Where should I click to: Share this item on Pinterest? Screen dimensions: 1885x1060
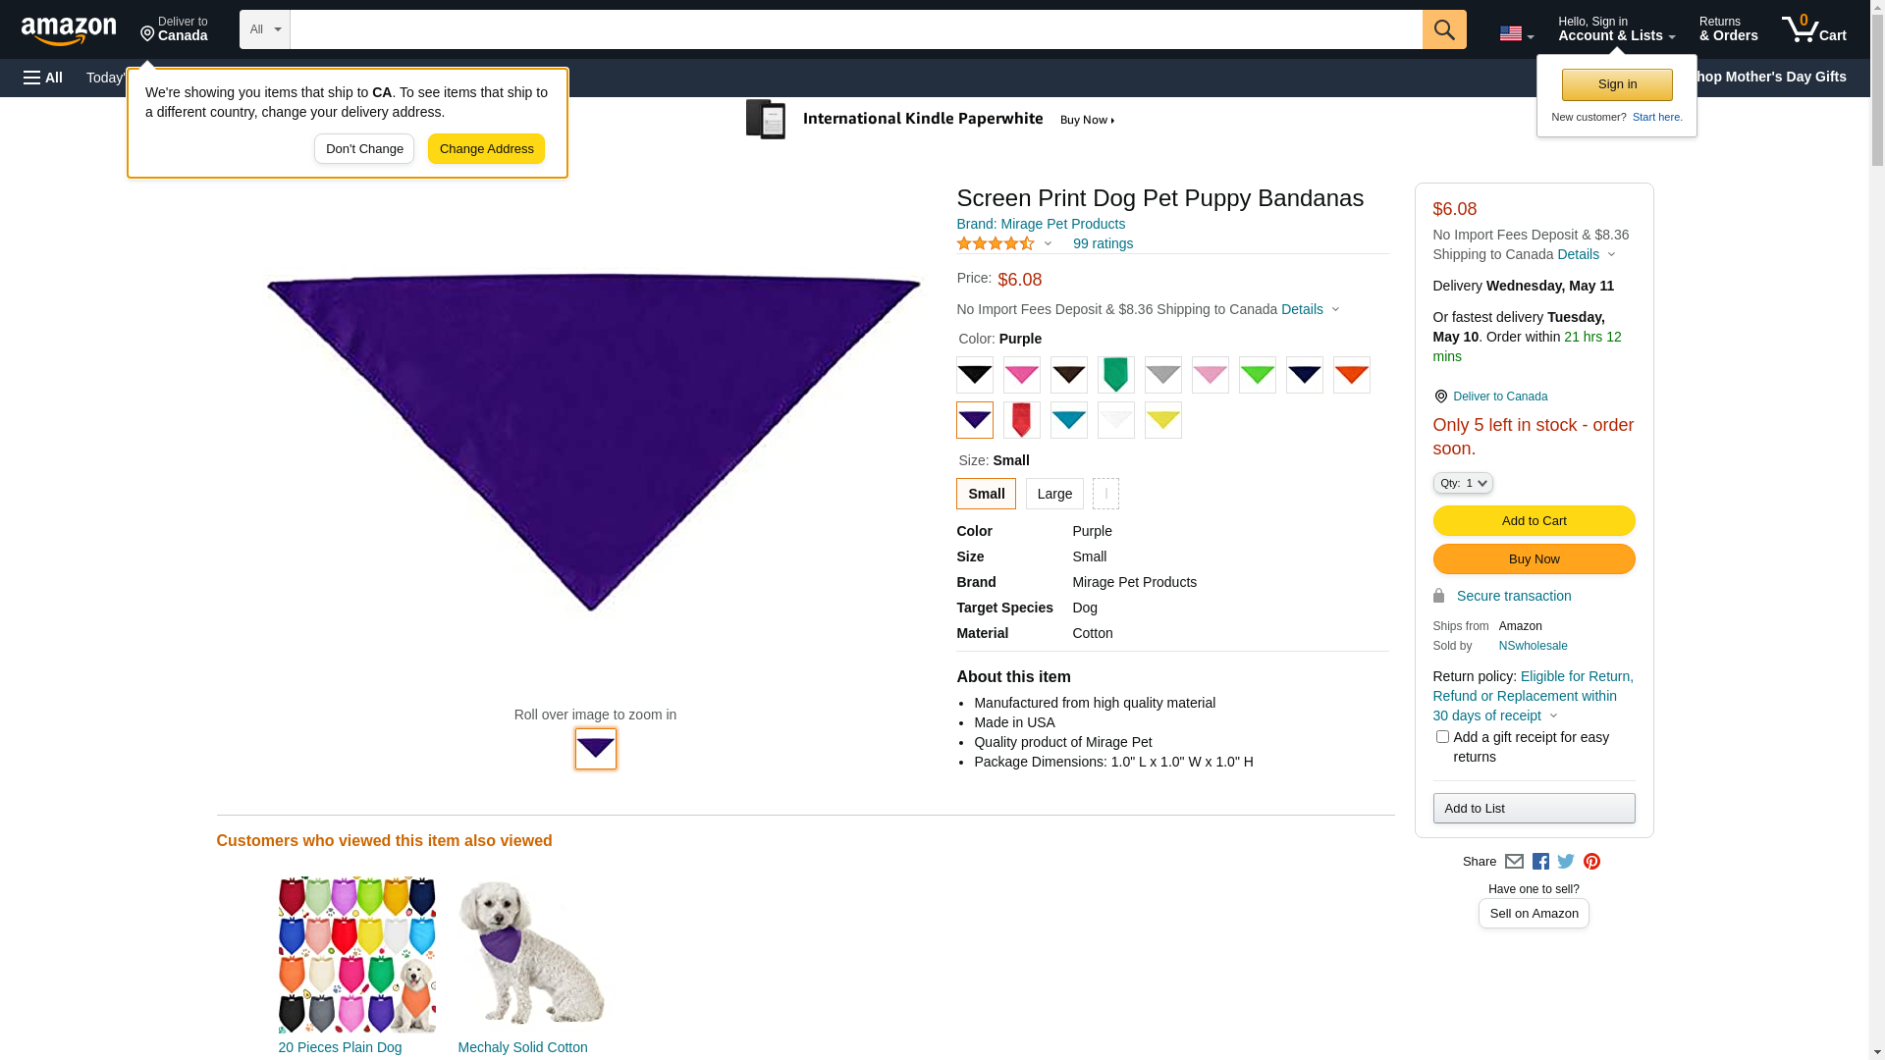[x=1591, y=862]
